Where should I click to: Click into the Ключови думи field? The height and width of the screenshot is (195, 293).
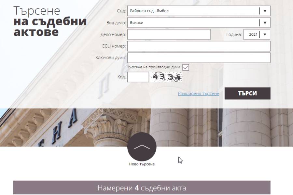pyautogui.click(x=199, y=58)
